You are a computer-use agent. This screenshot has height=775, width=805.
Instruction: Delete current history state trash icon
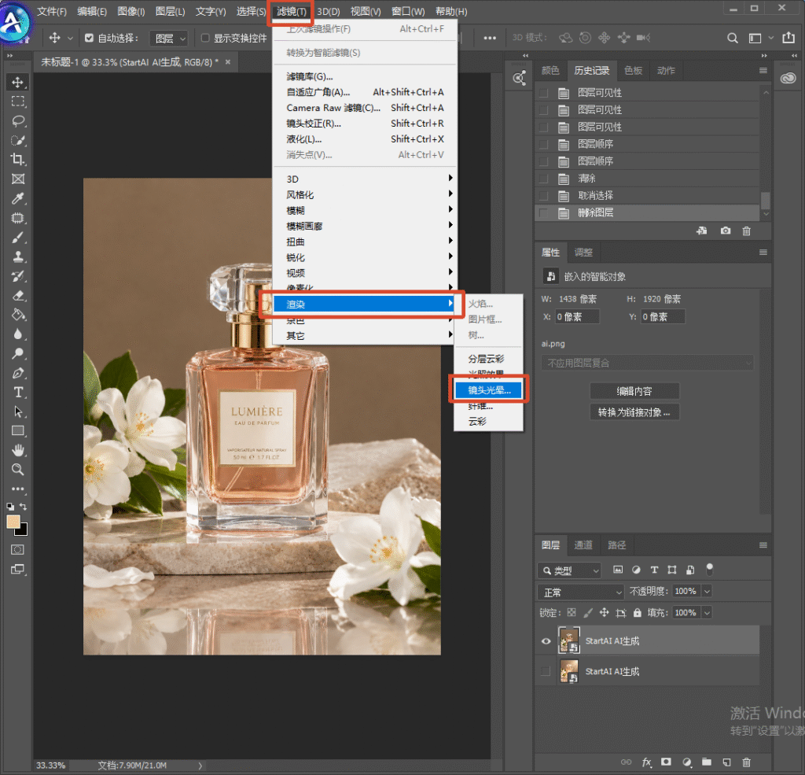[747, 231]
